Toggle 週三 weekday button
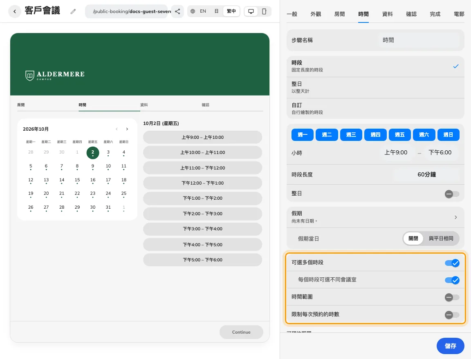This screenshot has height=359, width=471. click(x=351, y=135)
